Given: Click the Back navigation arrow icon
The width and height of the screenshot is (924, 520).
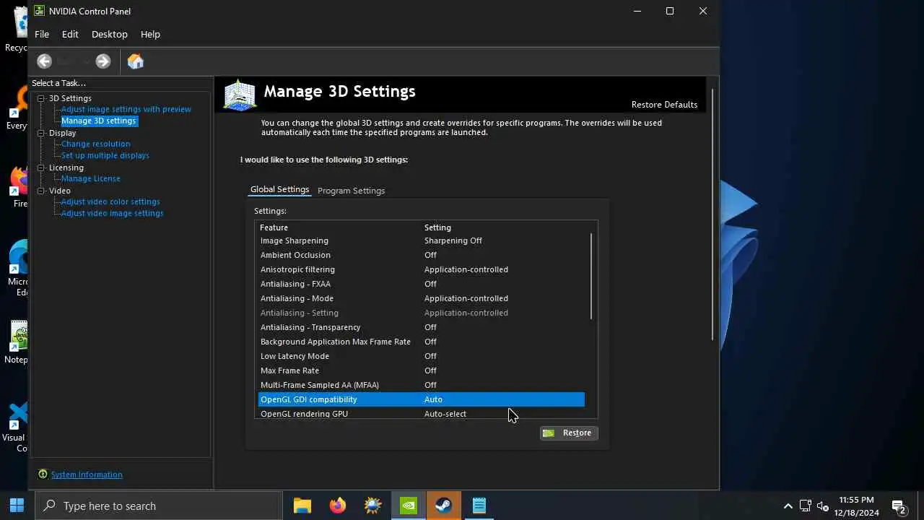Looking at the screenshot, I should pos(44,61).
